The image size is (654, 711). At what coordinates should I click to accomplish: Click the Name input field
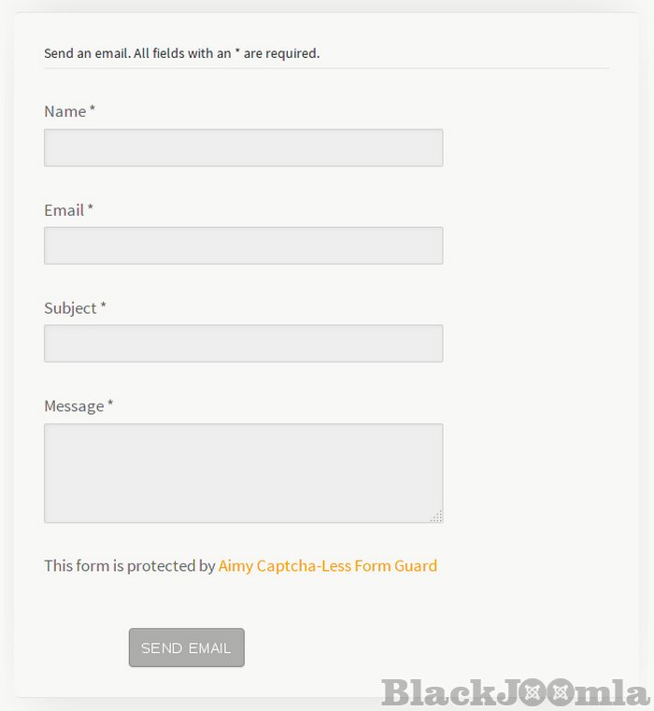(243, 148)
